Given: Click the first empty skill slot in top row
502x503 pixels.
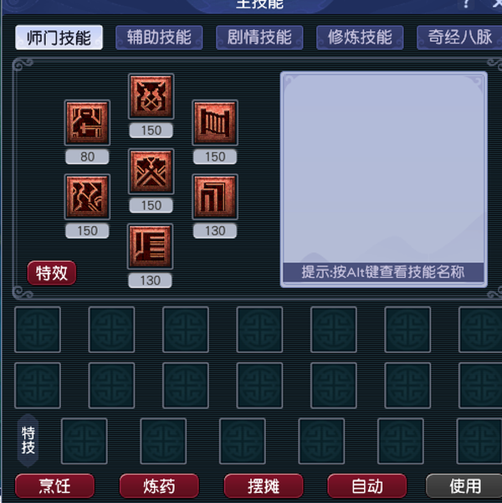Looking at the screenshot, I should [38, 330].
